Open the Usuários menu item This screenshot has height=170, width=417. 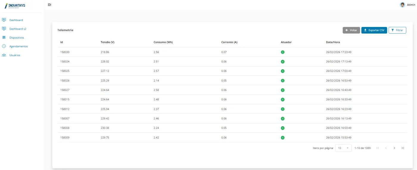coord(15,55)
